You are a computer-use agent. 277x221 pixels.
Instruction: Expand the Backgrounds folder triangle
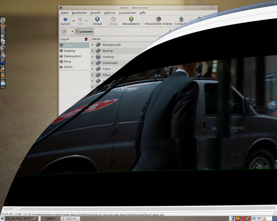[x=92, y=45]
